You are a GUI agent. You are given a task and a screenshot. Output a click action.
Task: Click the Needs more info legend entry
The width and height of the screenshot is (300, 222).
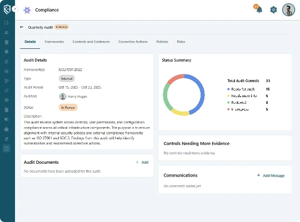(242, 96)
